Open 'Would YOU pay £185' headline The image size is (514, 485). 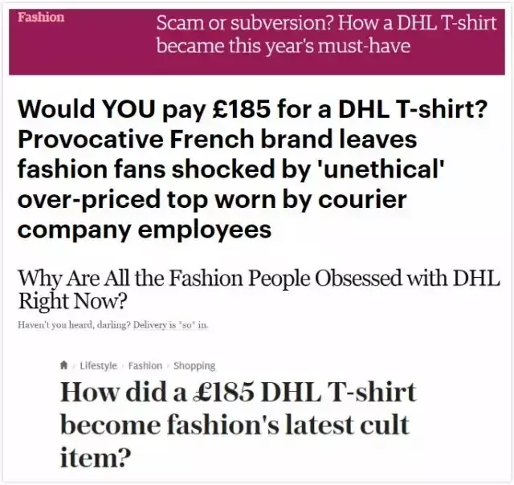pos(252,169)
